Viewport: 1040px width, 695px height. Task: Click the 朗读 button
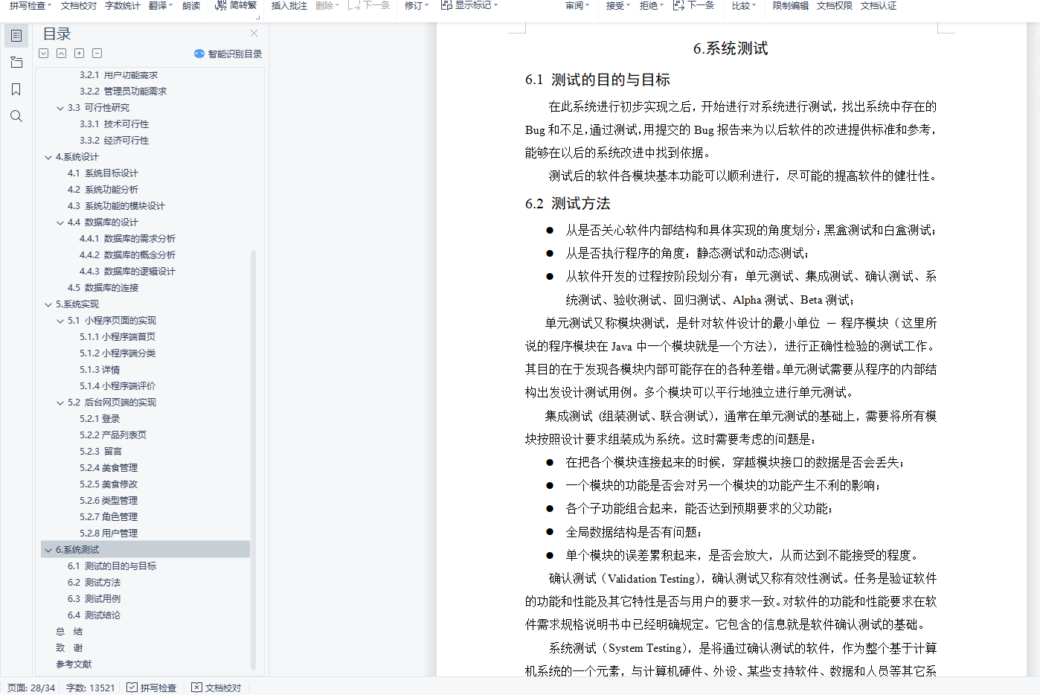point(191,5)
